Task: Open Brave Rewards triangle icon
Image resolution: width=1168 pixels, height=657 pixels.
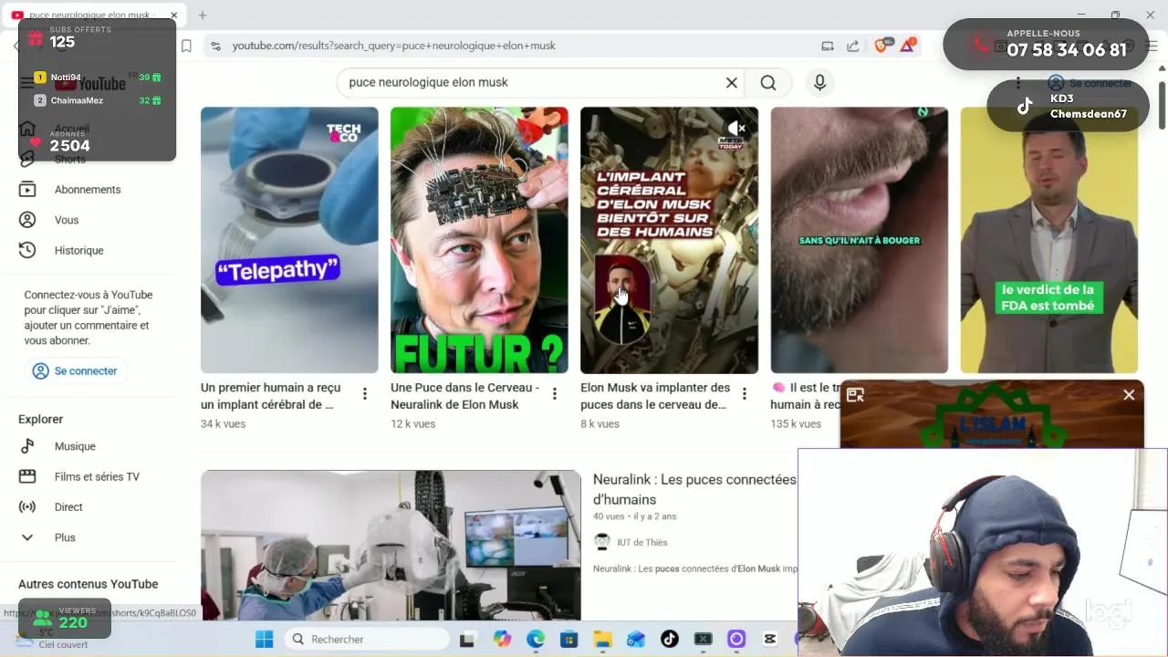Action: pos(908,46)
